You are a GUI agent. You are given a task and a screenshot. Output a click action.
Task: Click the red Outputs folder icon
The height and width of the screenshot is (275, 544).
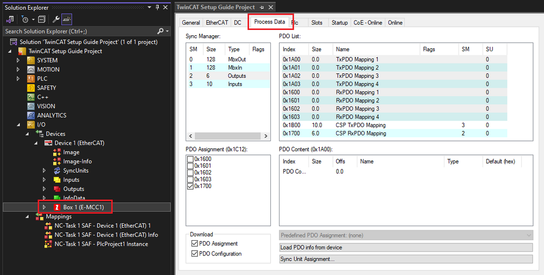pyautogui.click(x=57, y=189)
